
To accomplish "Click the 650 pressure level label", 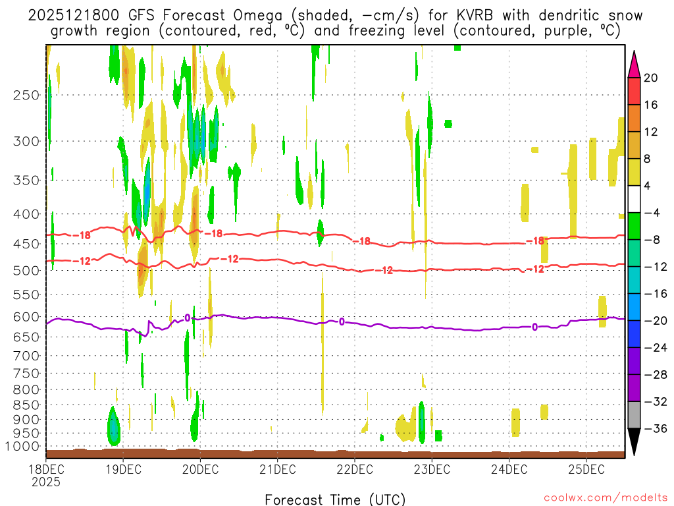I will (x=26, y=337).
